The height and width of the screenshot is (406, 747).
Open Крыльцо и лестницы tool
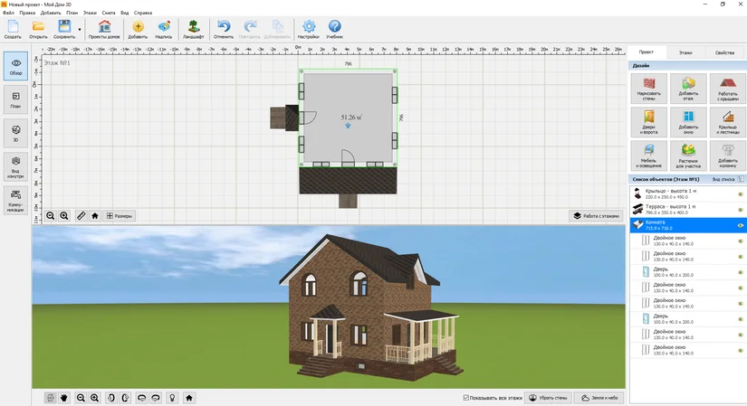pyautogui.click(x=728, y=122)
